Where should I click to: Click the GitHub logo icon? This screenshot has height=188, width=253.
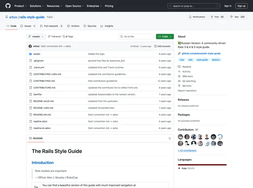coord(8,6)
